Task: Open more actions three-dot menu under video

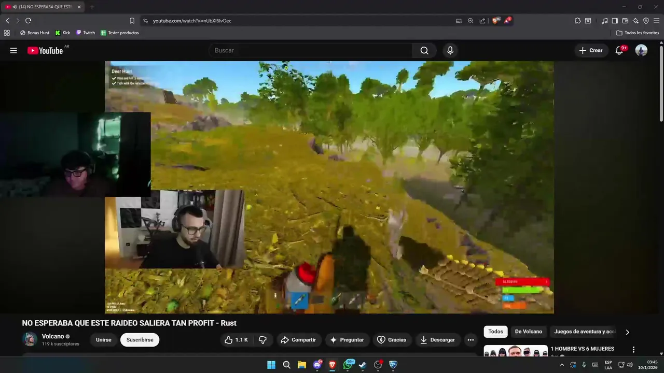Action: click(471, 340)
